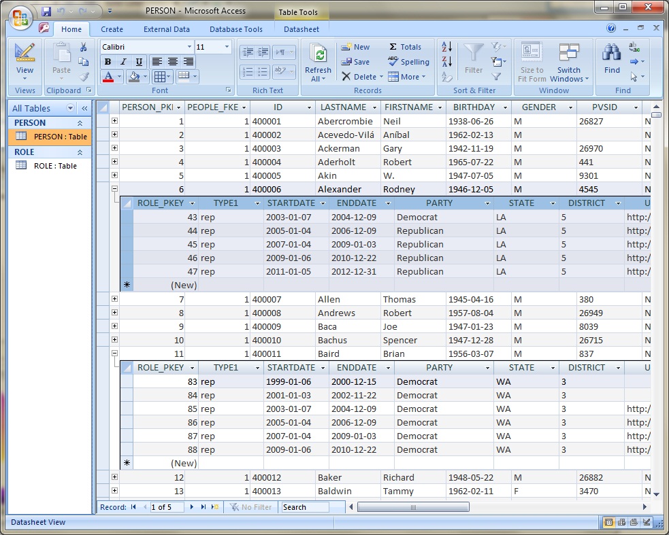
Task: Click the horizontal scrollbar thumb
Action: pyautogui.click(x=413, y=507)
